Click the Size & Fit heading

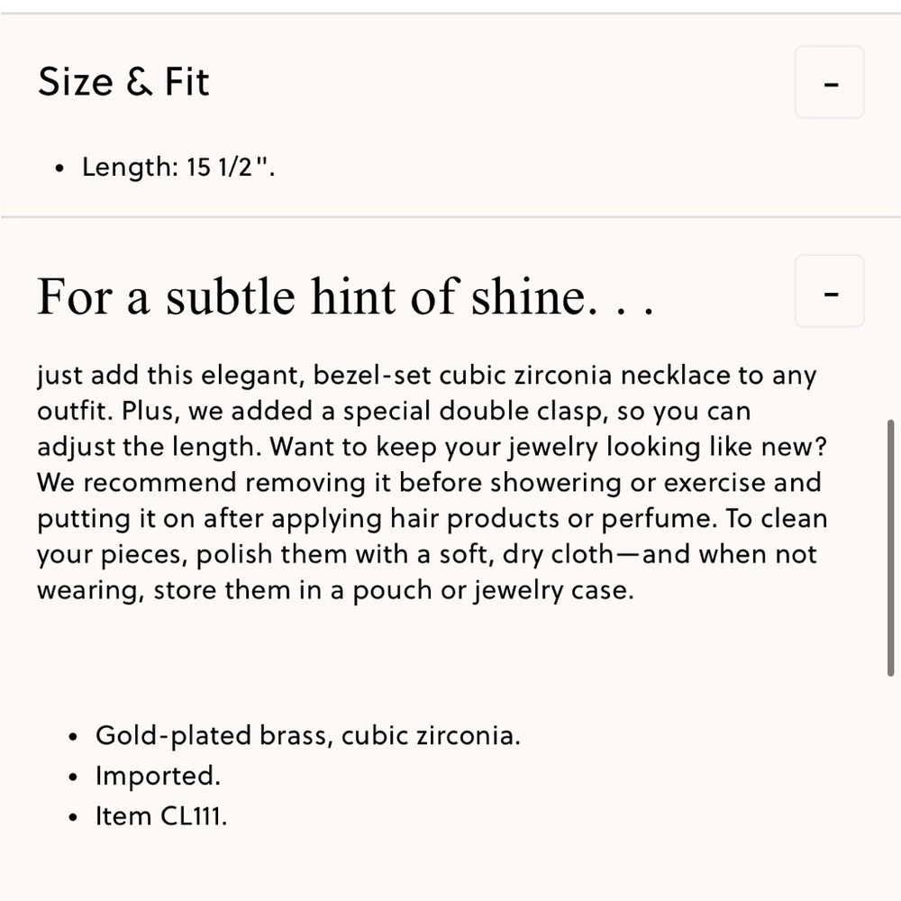coord(123,81)
